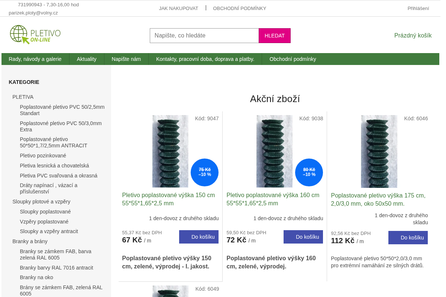
Task: Open 'Obchodní podmínky' in the green menu
Action: tap(293, 59)
